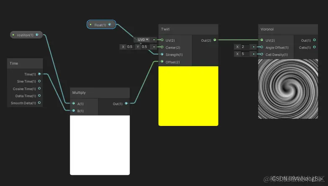Click the Multiply B(1) input port

(74, 111)
